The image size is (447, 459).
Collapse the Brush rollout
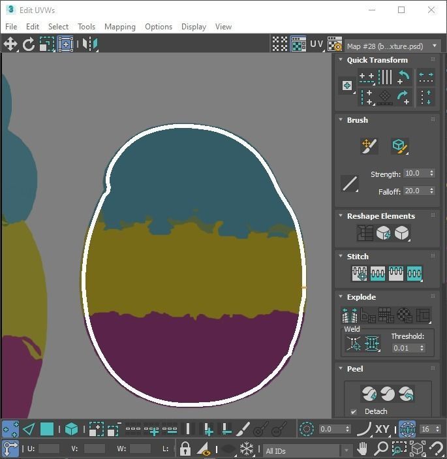click(341, 119)
